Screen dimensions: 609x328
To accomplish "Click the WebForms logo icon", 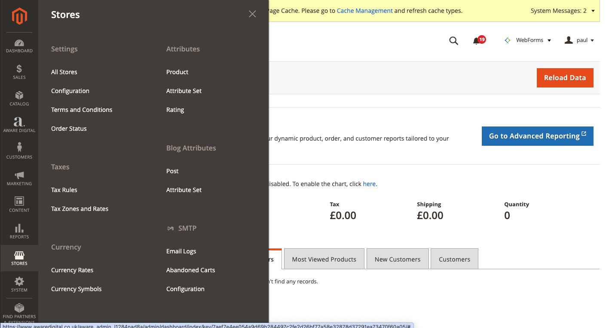I will (x=508, y=40).
